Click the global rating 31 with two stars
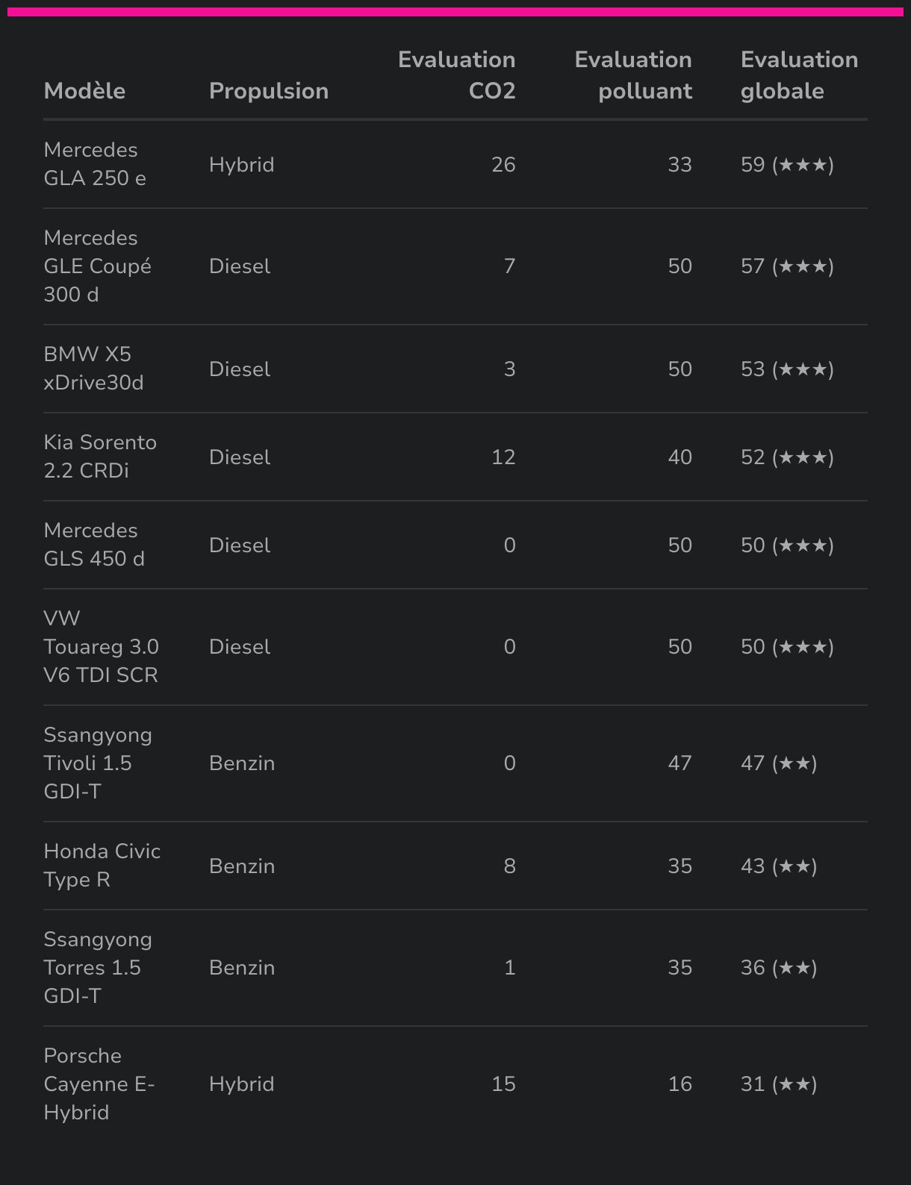The image size is (911, 1185). pos(779,1084)
